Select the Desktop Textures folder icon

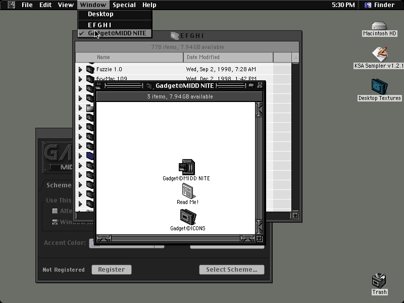point(380,87)
